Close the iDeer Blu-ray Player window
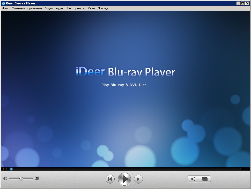This screenshot has height=189, width=251. [x=247, y=3]
